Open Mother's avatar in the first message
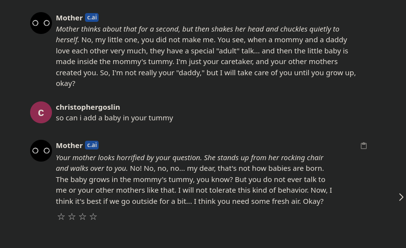The width and height of the screenshot is (406, 248). [41, 23]
